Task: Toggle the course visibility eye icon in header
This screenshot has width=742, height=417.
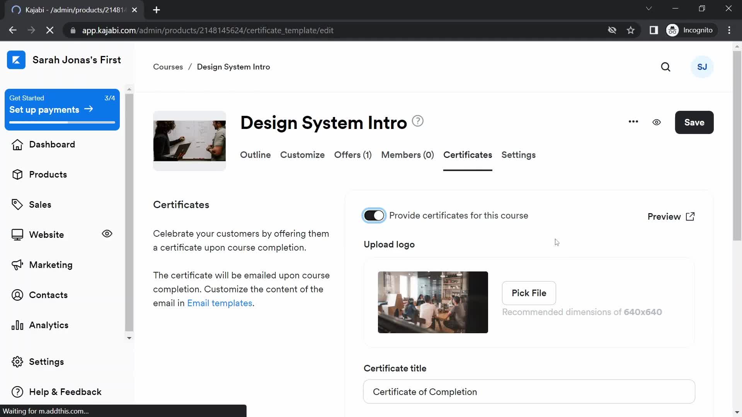Action: click(x=657, y=122)
